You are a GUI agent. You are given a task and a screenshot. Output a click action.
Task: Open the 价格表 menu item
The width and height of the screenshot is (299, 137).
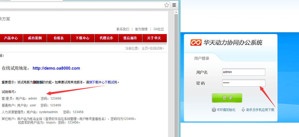[x=59, y=38]
